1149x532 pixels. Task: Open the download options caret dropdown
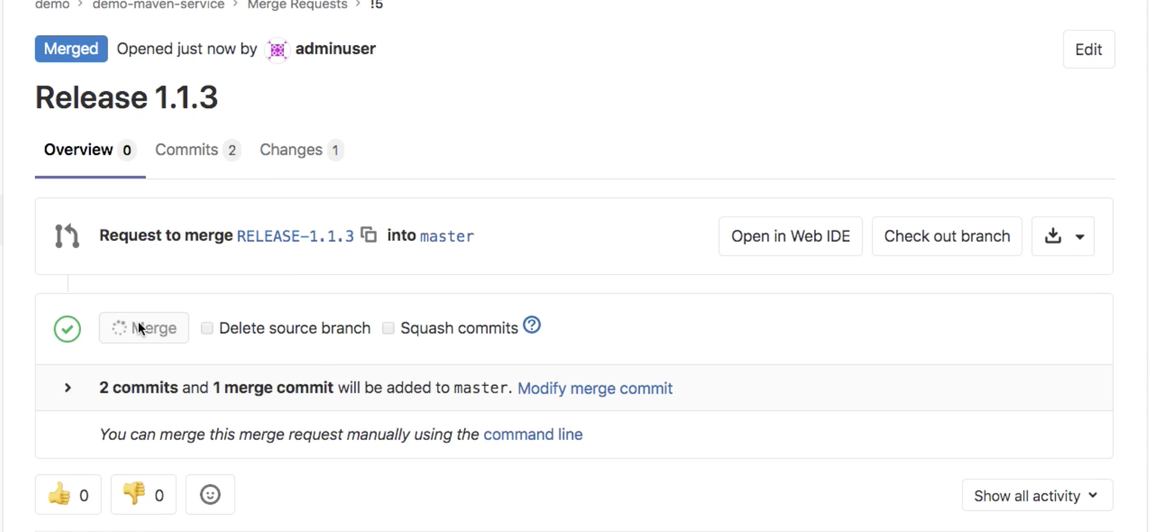[1080, 237]
